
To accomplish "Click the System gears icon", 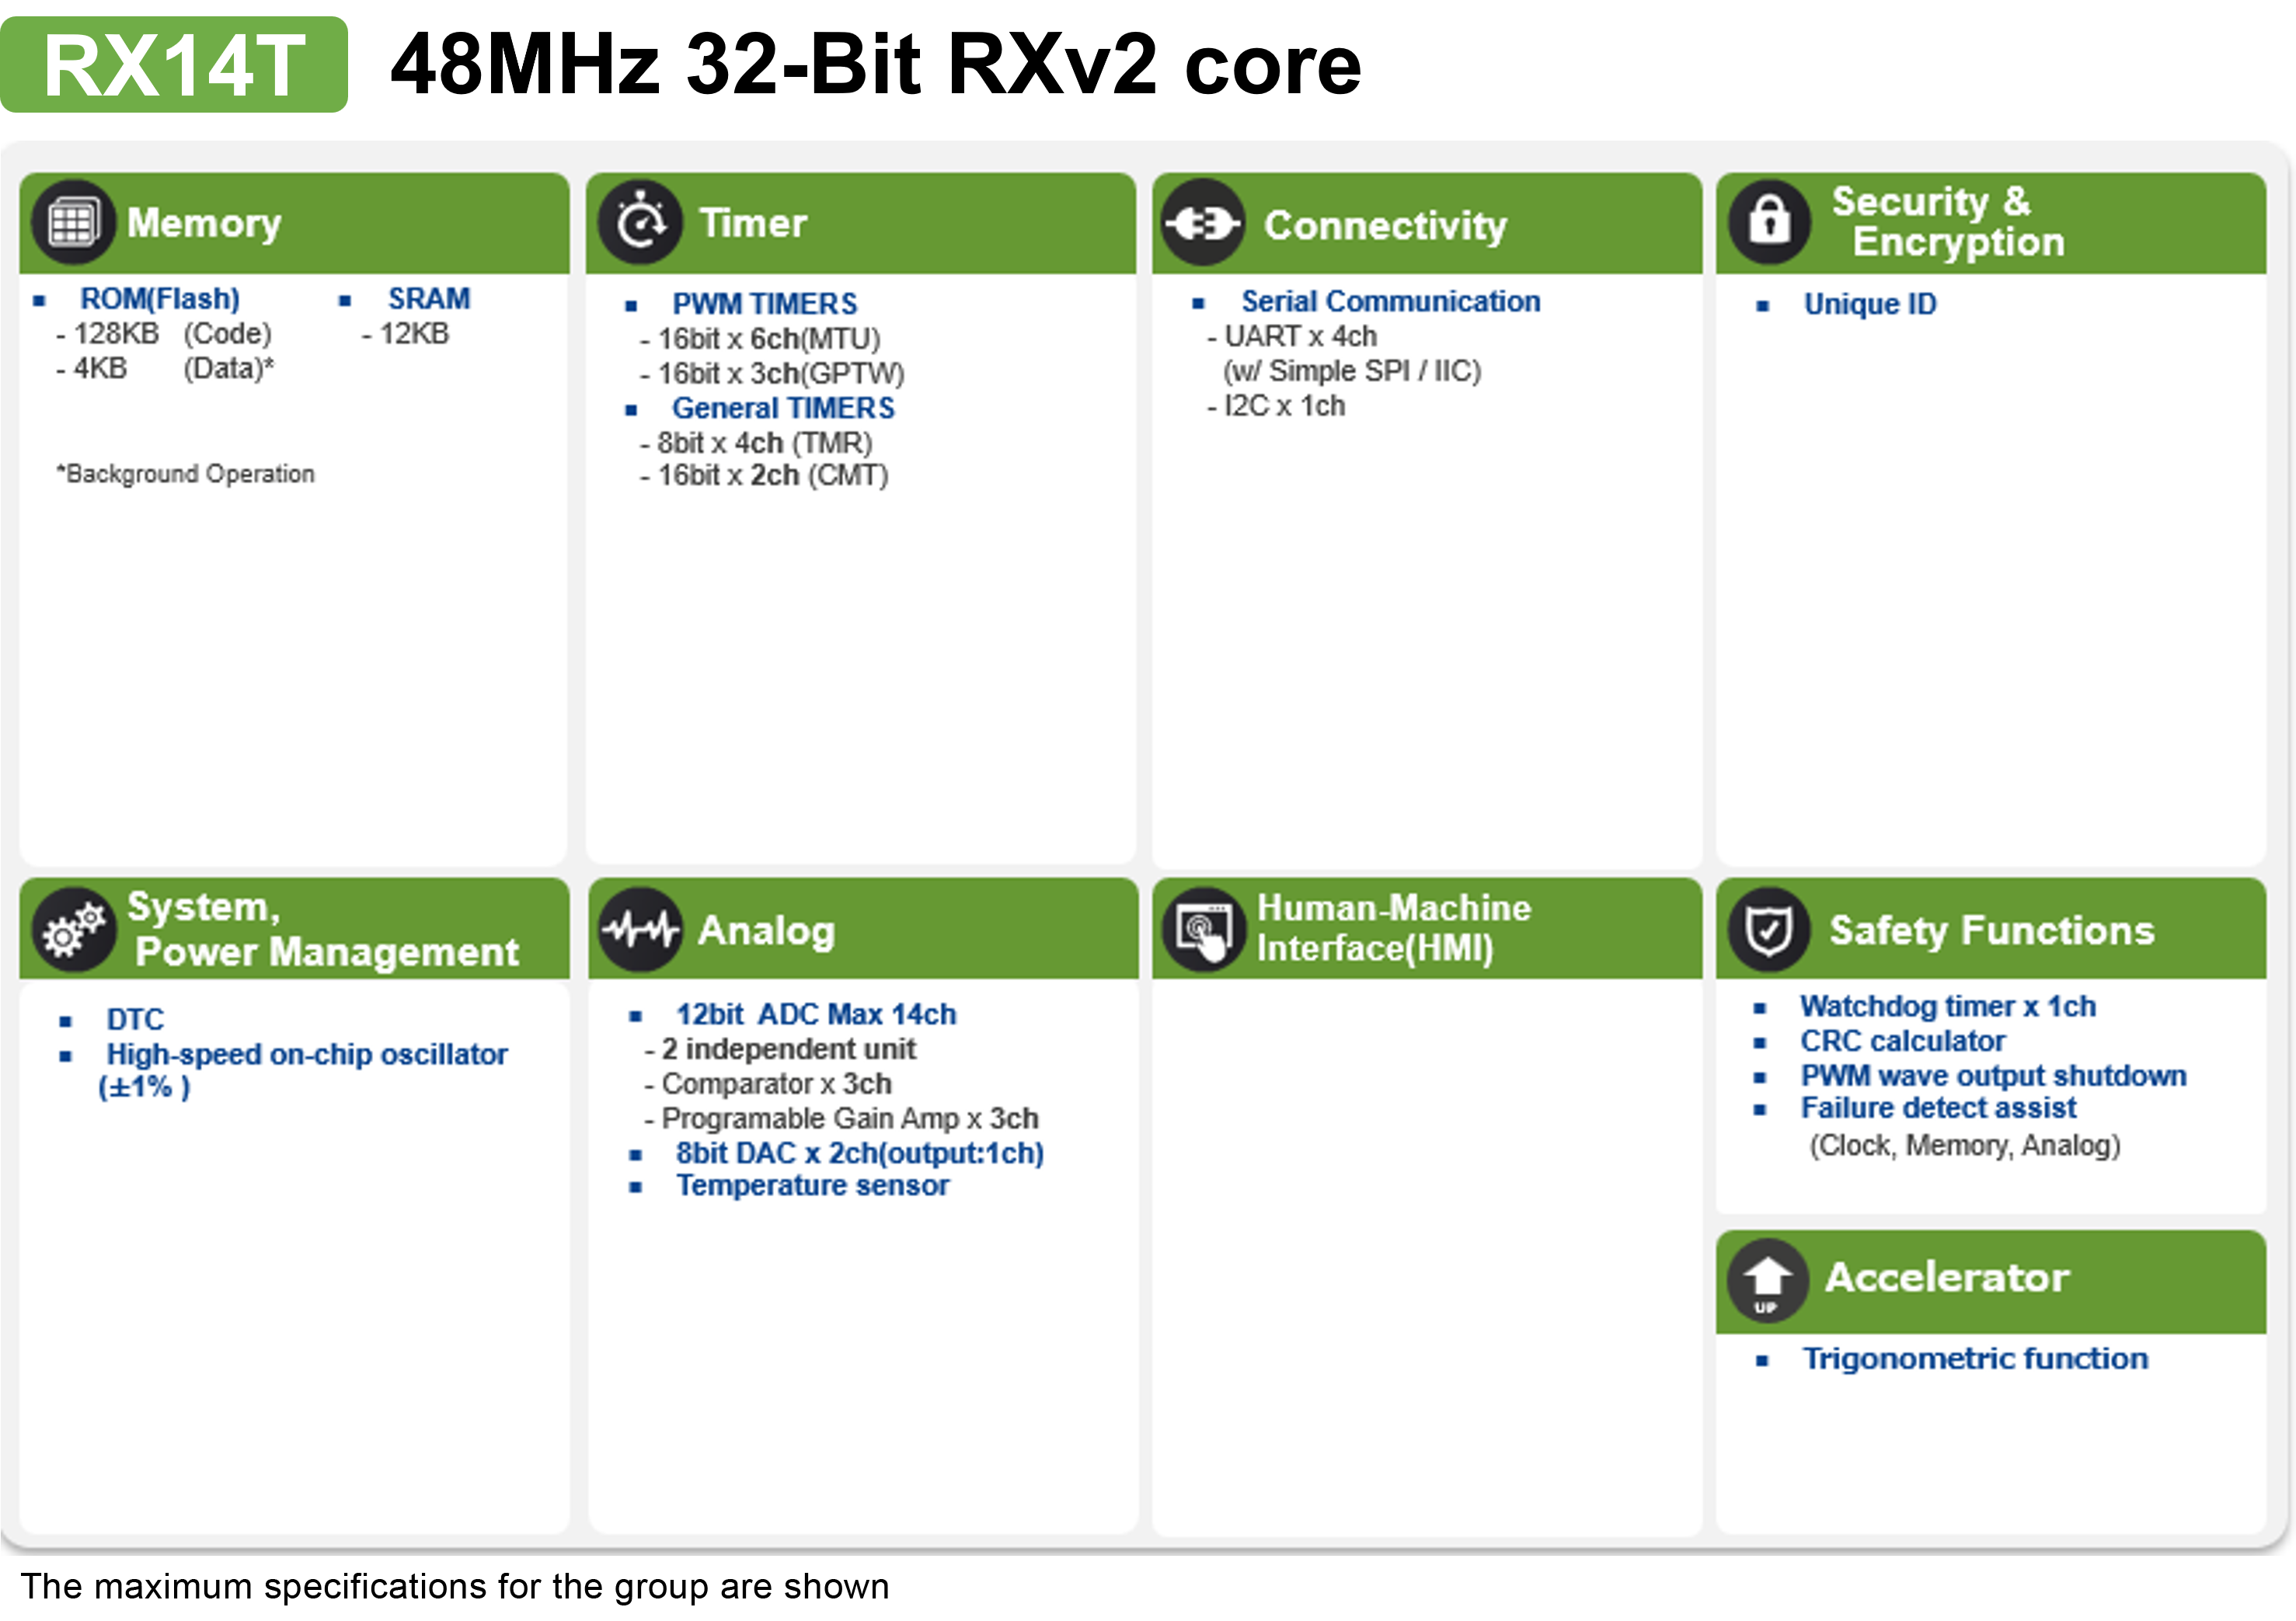I will 73,930.
